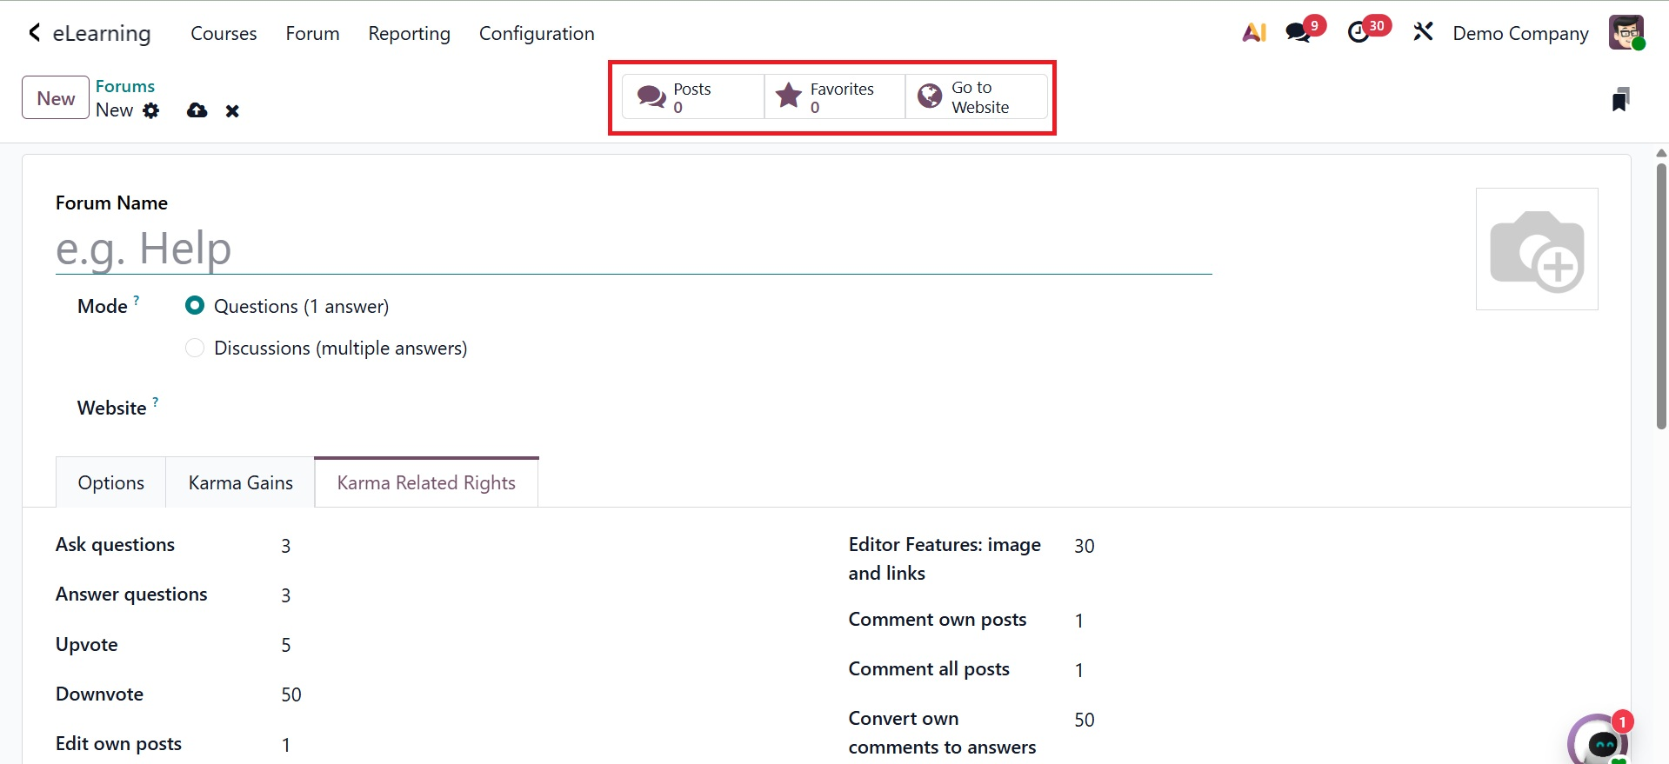The width and height of the screenshot is (1669, 764).
Task: Save the record with cloud upload icon
Action: click(x=197, y=110)
